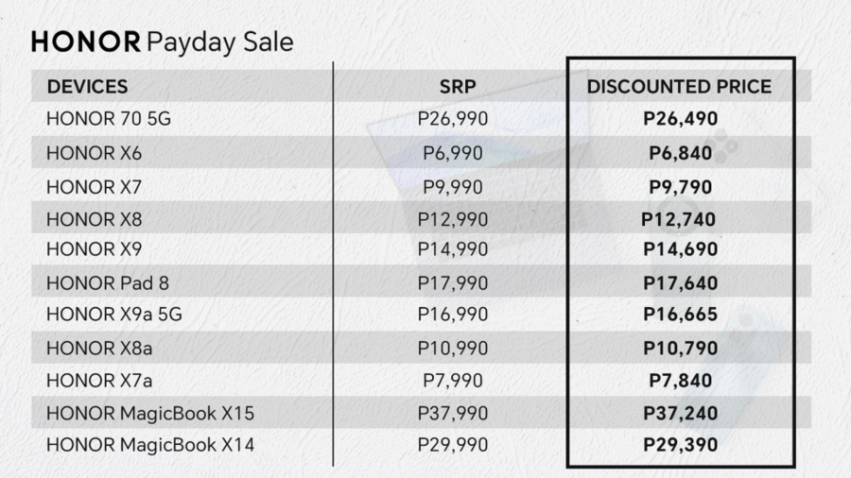Select the HONOR MagicBook X14 device name

pos(150,445)
